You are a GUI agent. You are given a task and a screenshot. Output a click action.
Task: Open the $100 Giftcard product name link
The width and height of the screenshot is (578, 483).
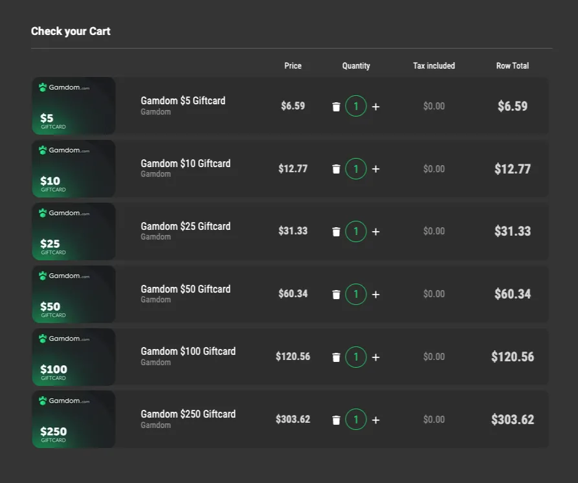pos(188,351)
